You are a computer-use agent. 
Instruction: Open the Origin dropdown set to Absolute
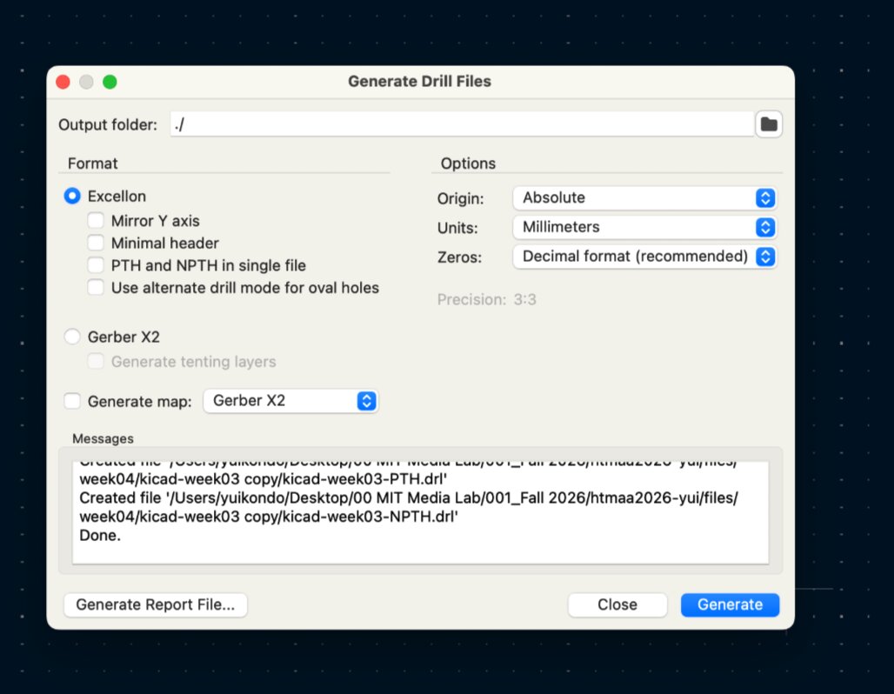click(x=644, y=198)
